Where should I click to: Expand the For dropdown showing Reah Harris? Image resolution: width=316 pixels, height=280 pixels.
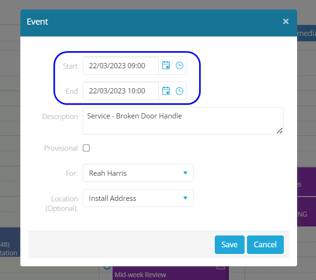coord(138,173)
